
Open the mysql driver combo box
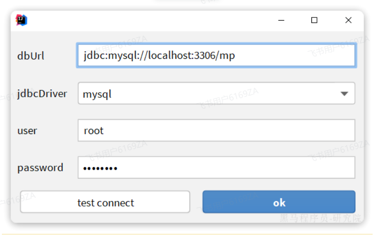click(216, 94)
